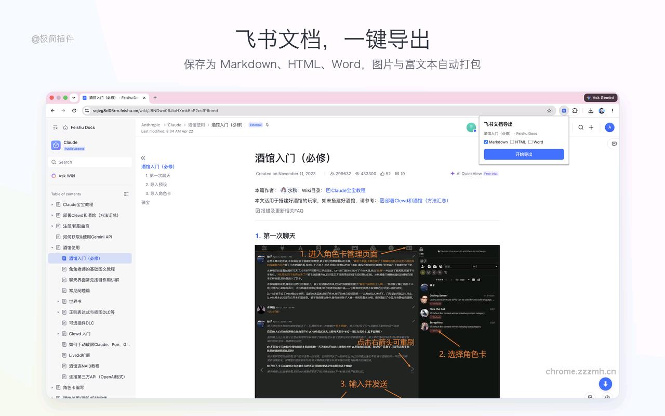Check the HTML export checkbox
The width and height of the screenshot is (665, 416).
pos(512,142)
